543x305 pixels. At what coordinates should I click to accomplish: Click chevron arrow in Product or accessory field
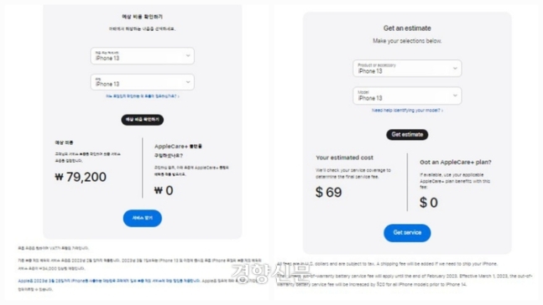(x=455, y=69)
